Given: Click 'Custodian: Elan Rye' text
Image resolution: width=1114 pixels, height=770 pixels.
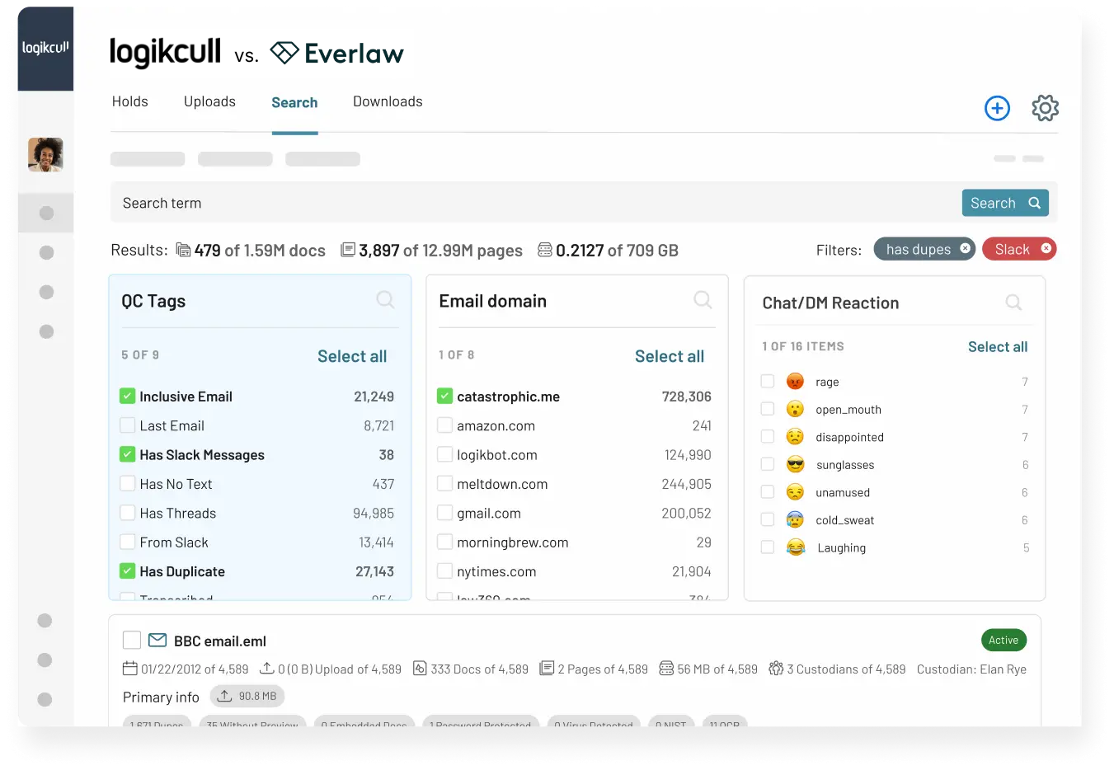Looking at the screenshot, I should pos(971,669).
